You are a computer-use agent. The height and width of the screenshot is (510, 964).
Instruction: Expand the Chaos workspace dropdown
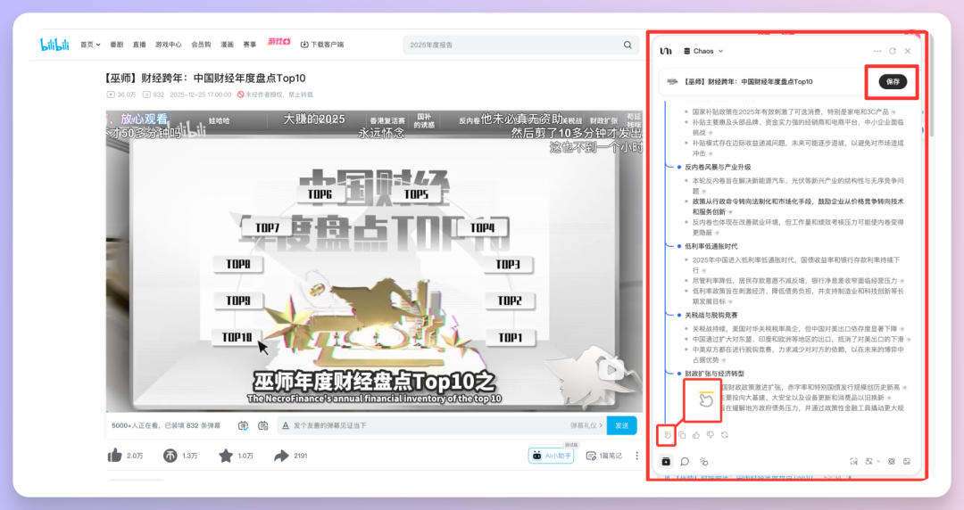703,52
